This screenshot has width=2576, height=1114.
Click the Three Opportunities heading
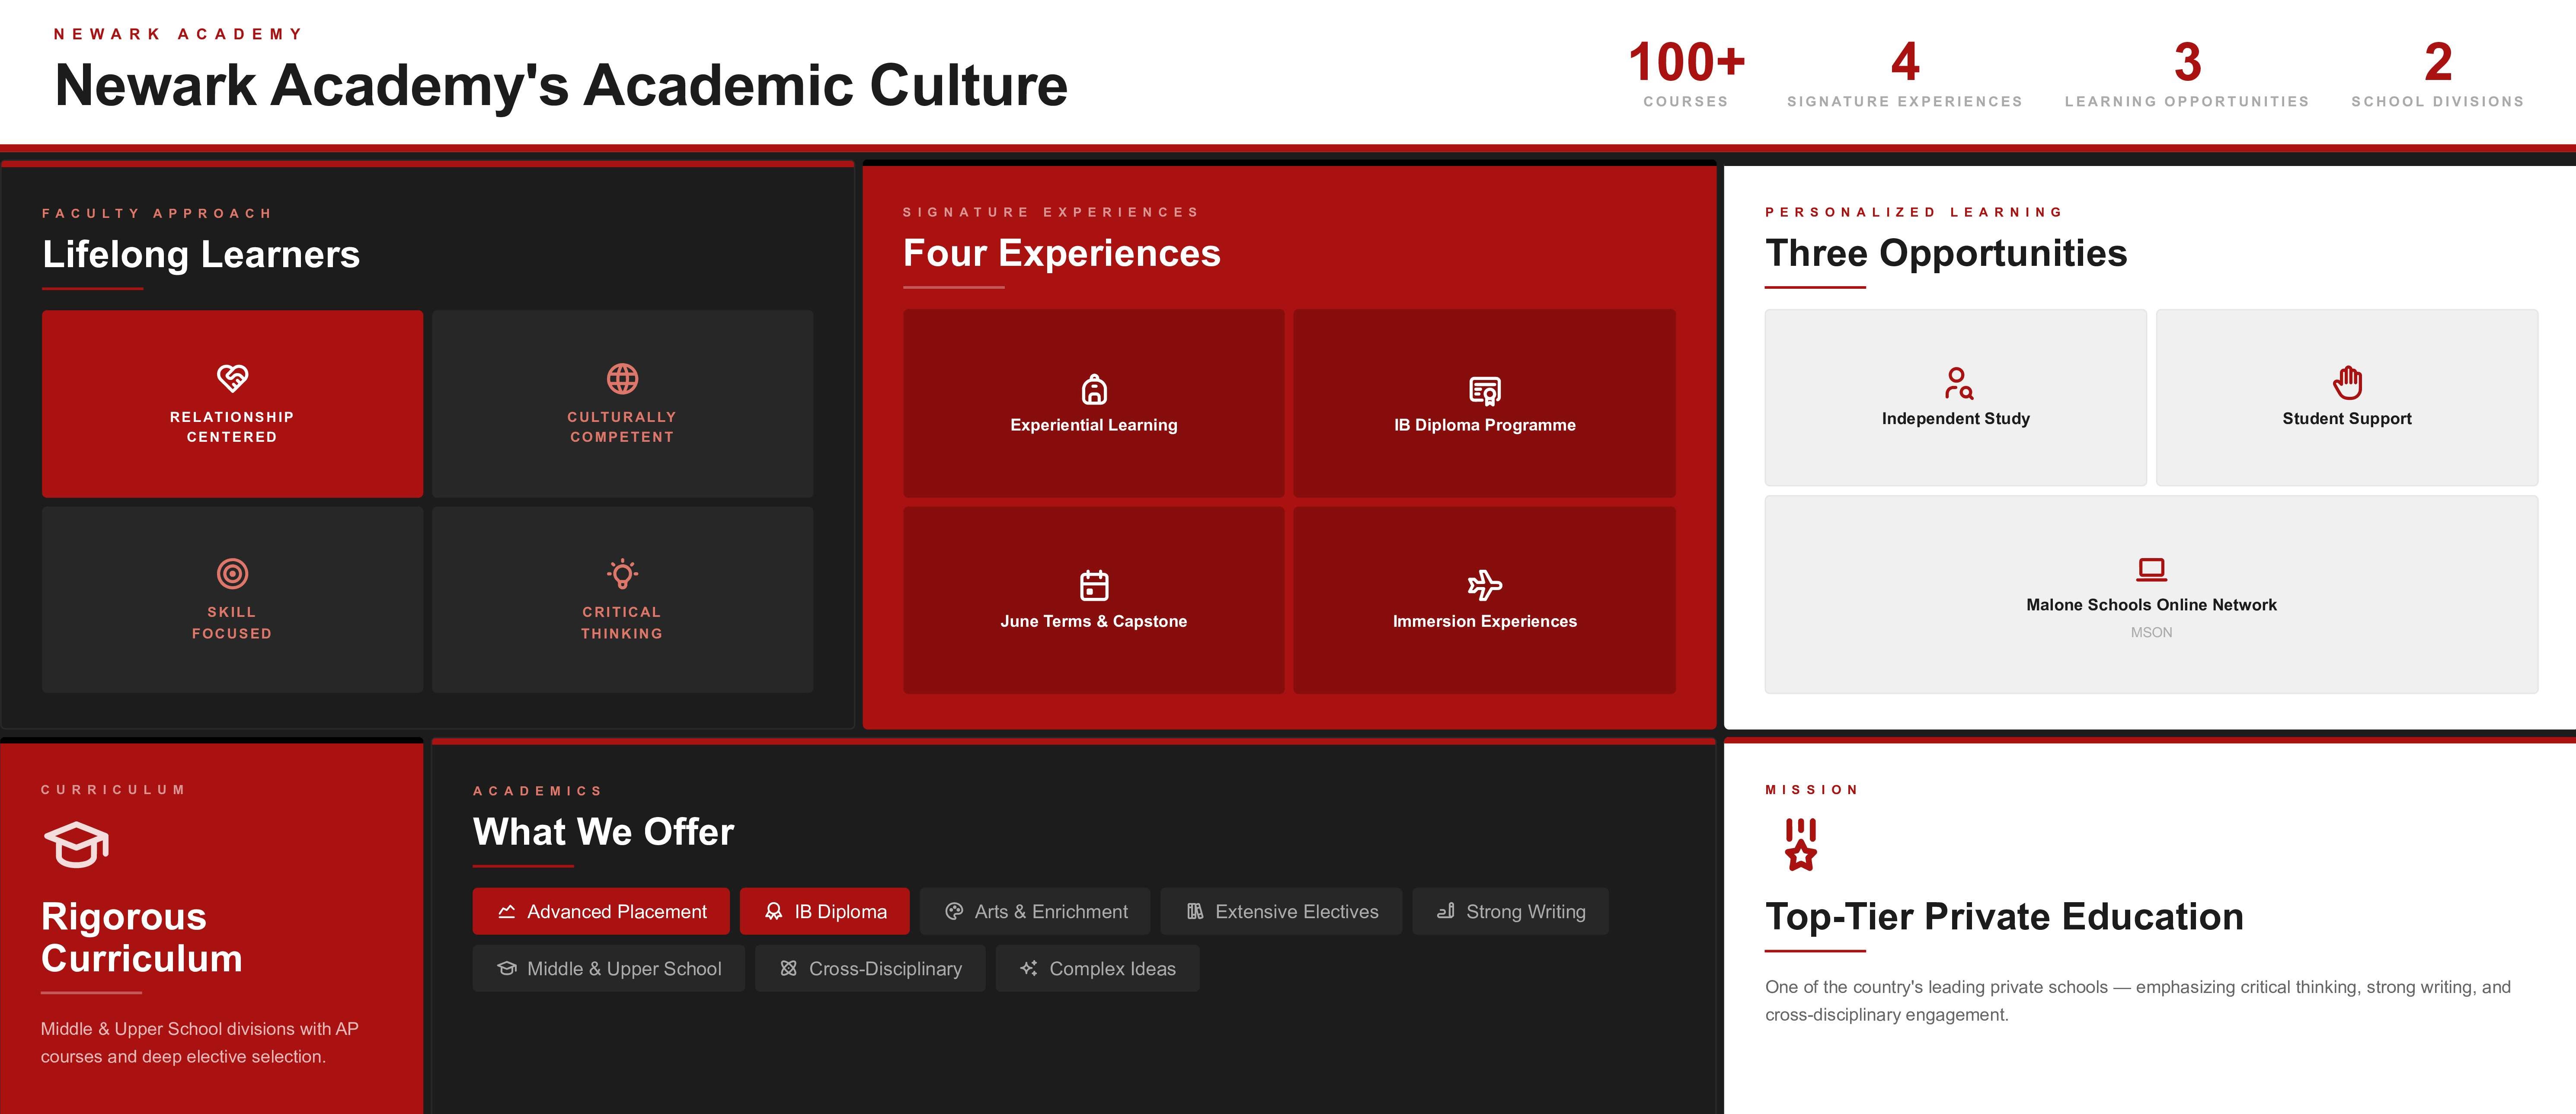(1946, 253)
